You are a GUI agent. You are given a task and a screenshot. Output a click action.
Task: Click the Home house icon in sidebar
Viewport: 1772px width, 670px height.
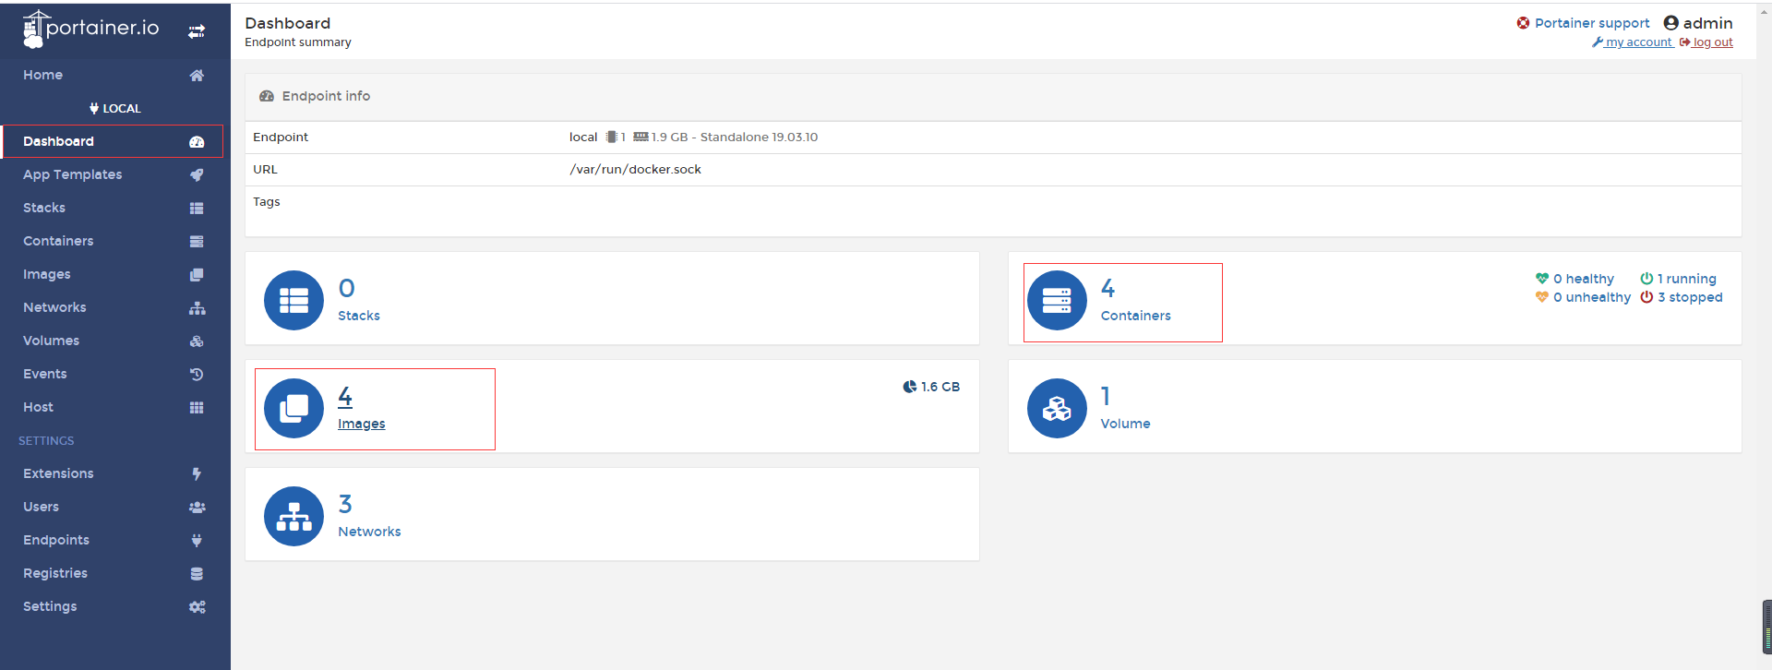point(197,76)
